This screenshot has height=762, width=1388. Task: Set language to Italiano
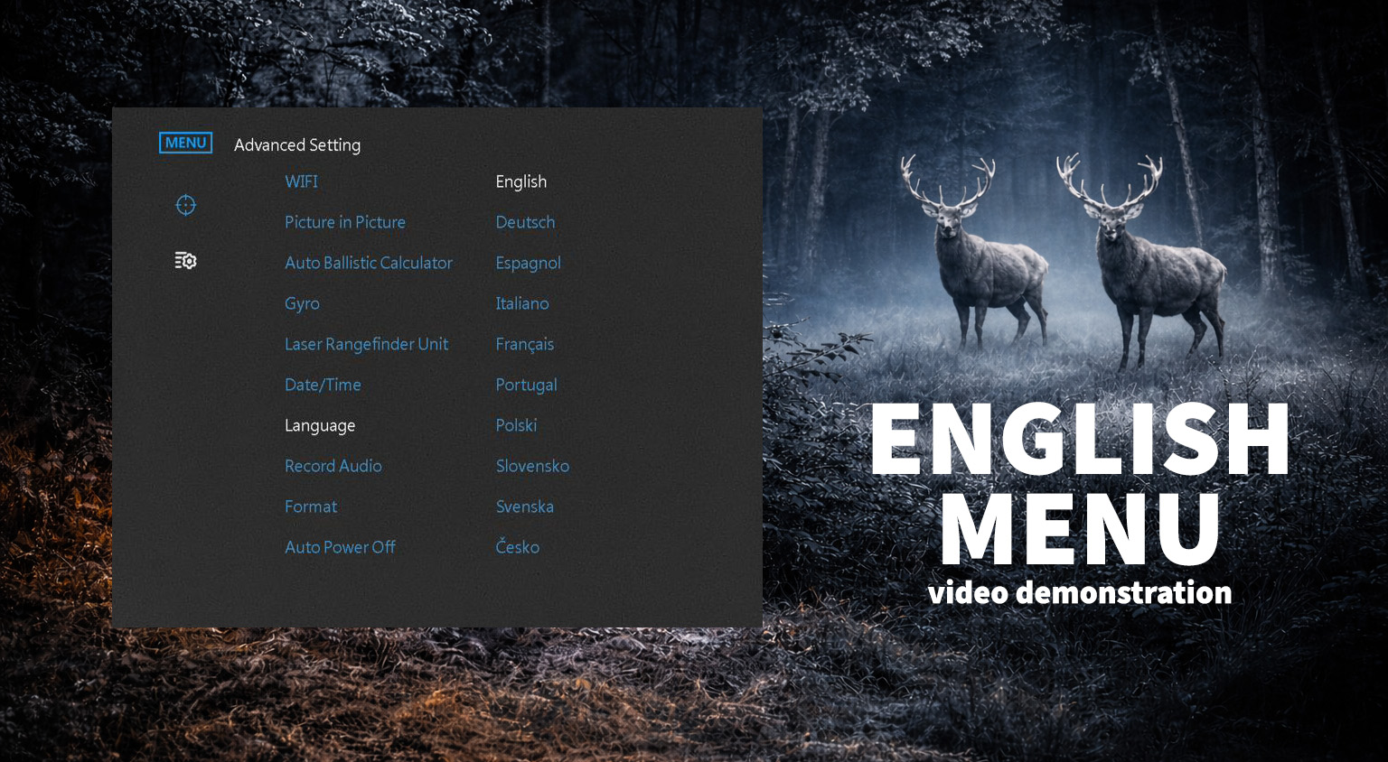click(521, 303)
